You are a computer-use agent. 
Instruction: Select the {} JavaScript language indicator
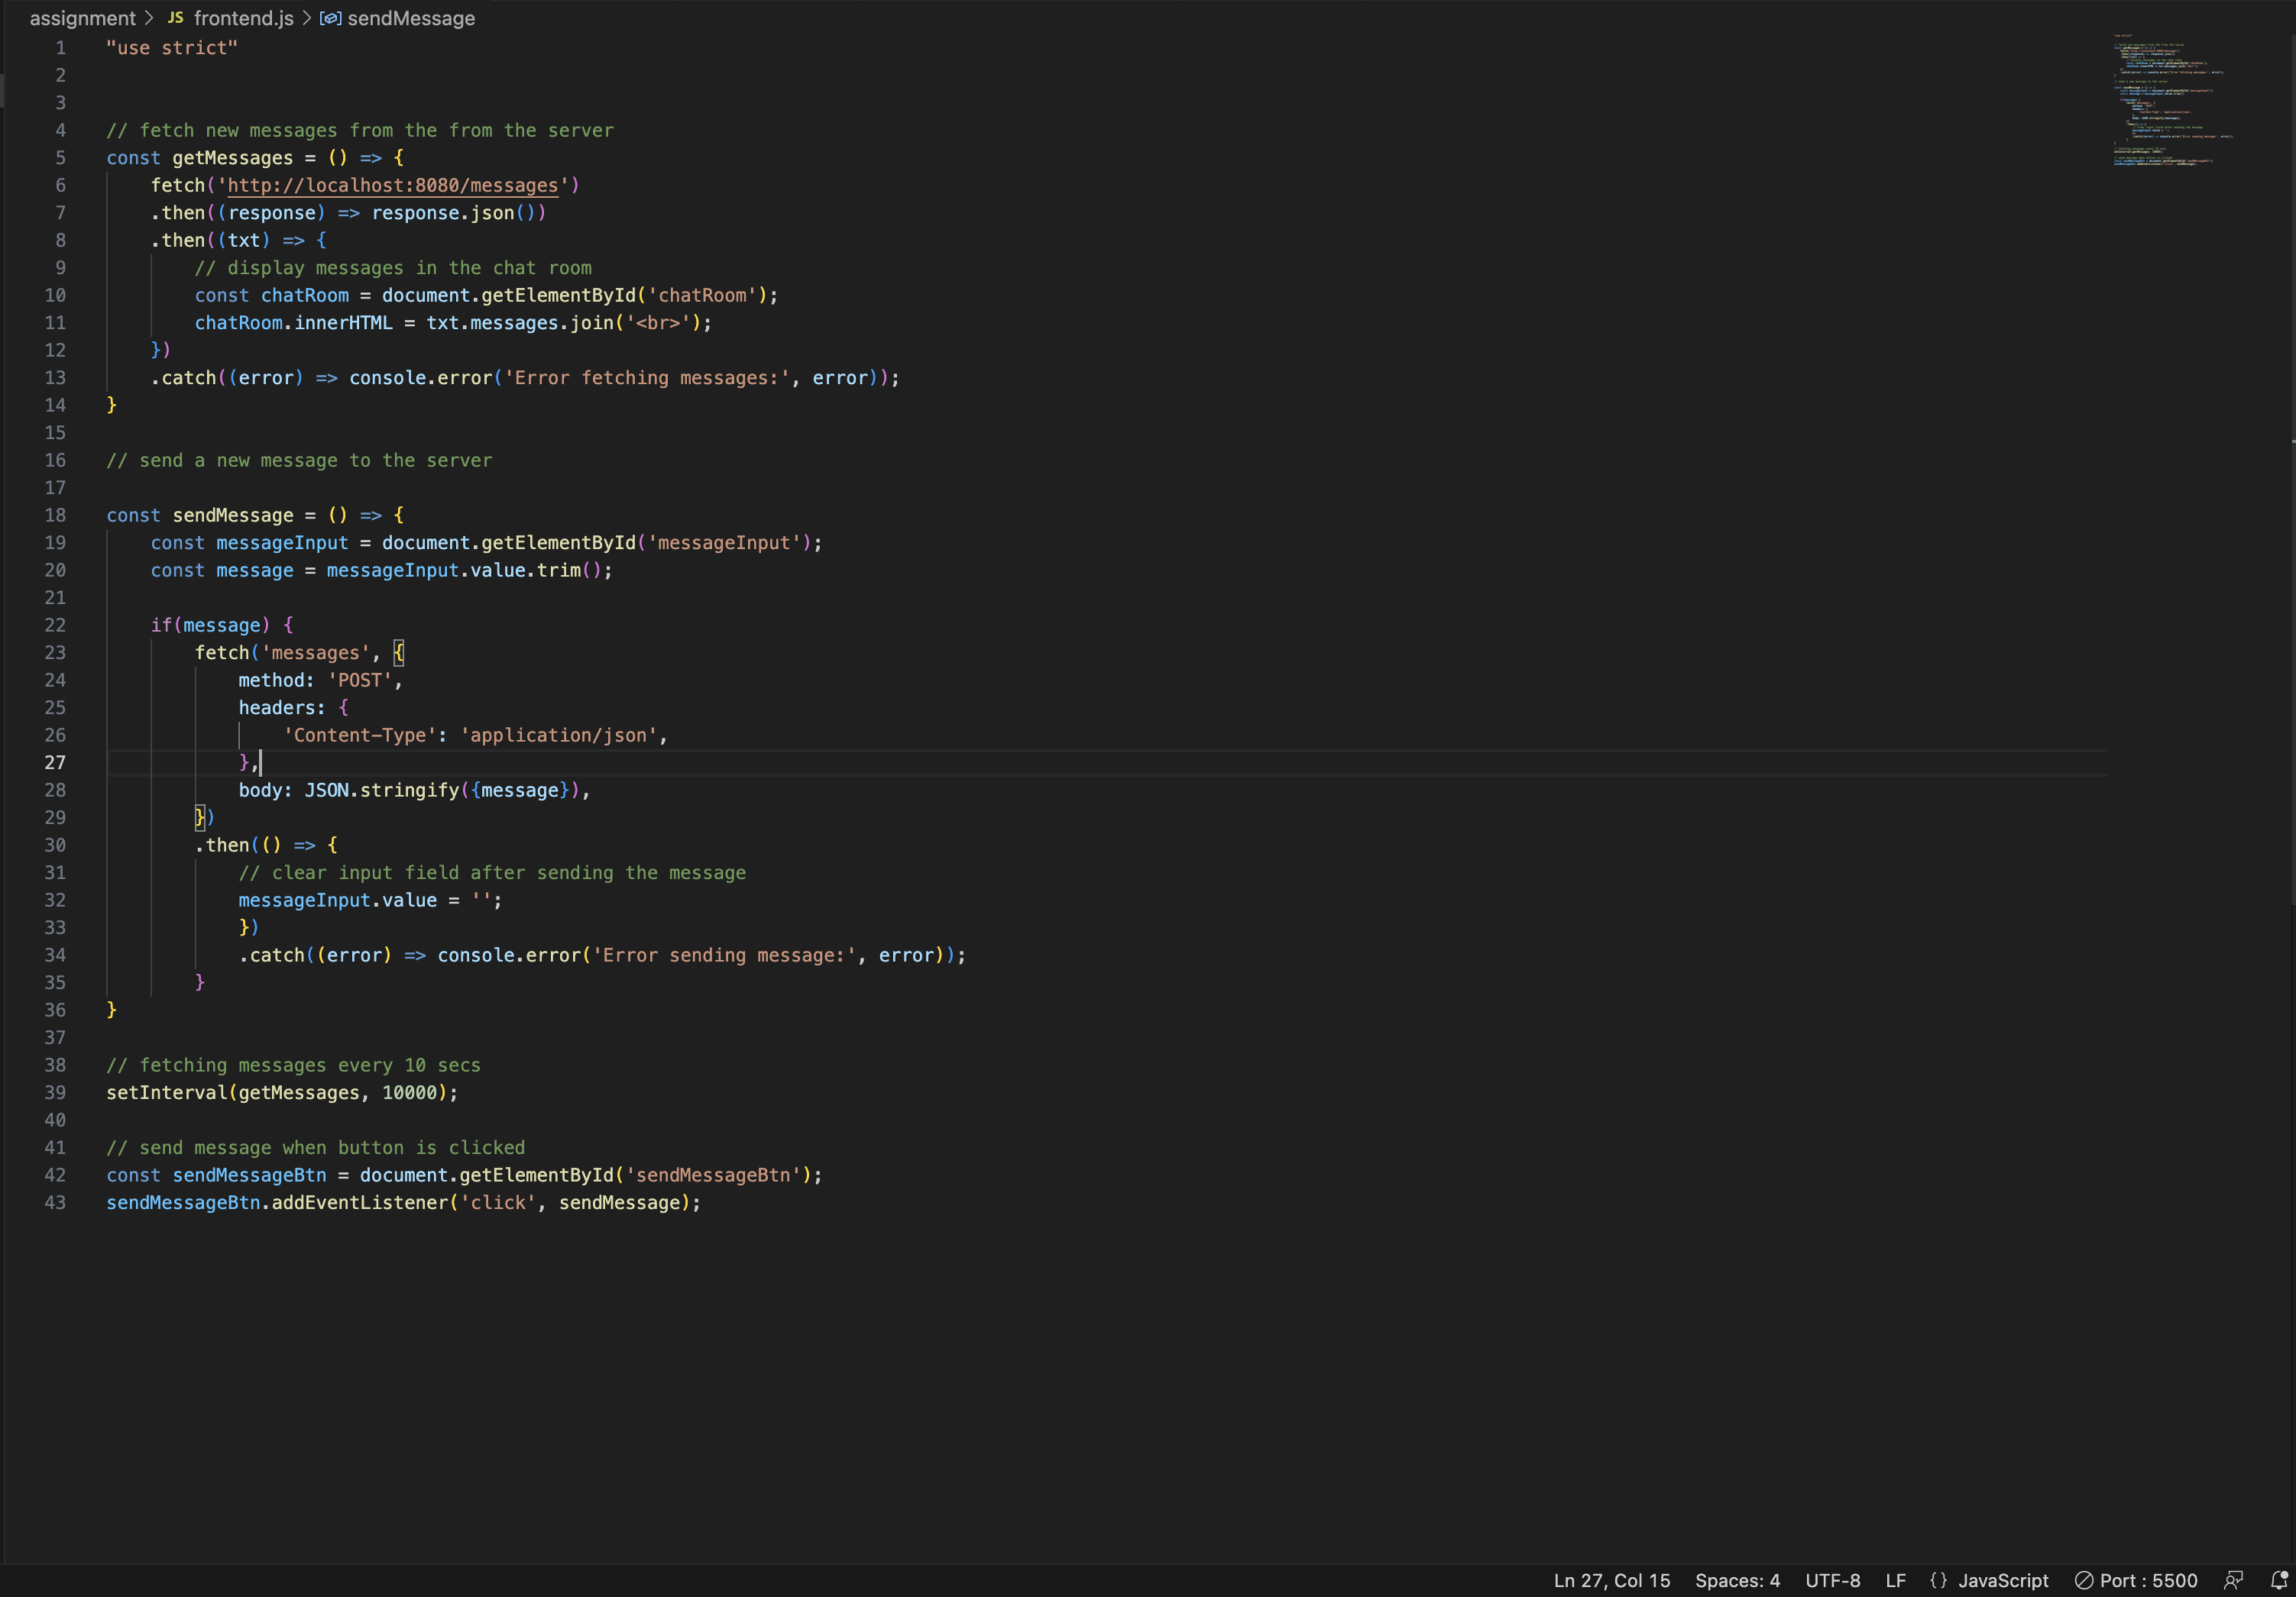pos(1989,1580)
